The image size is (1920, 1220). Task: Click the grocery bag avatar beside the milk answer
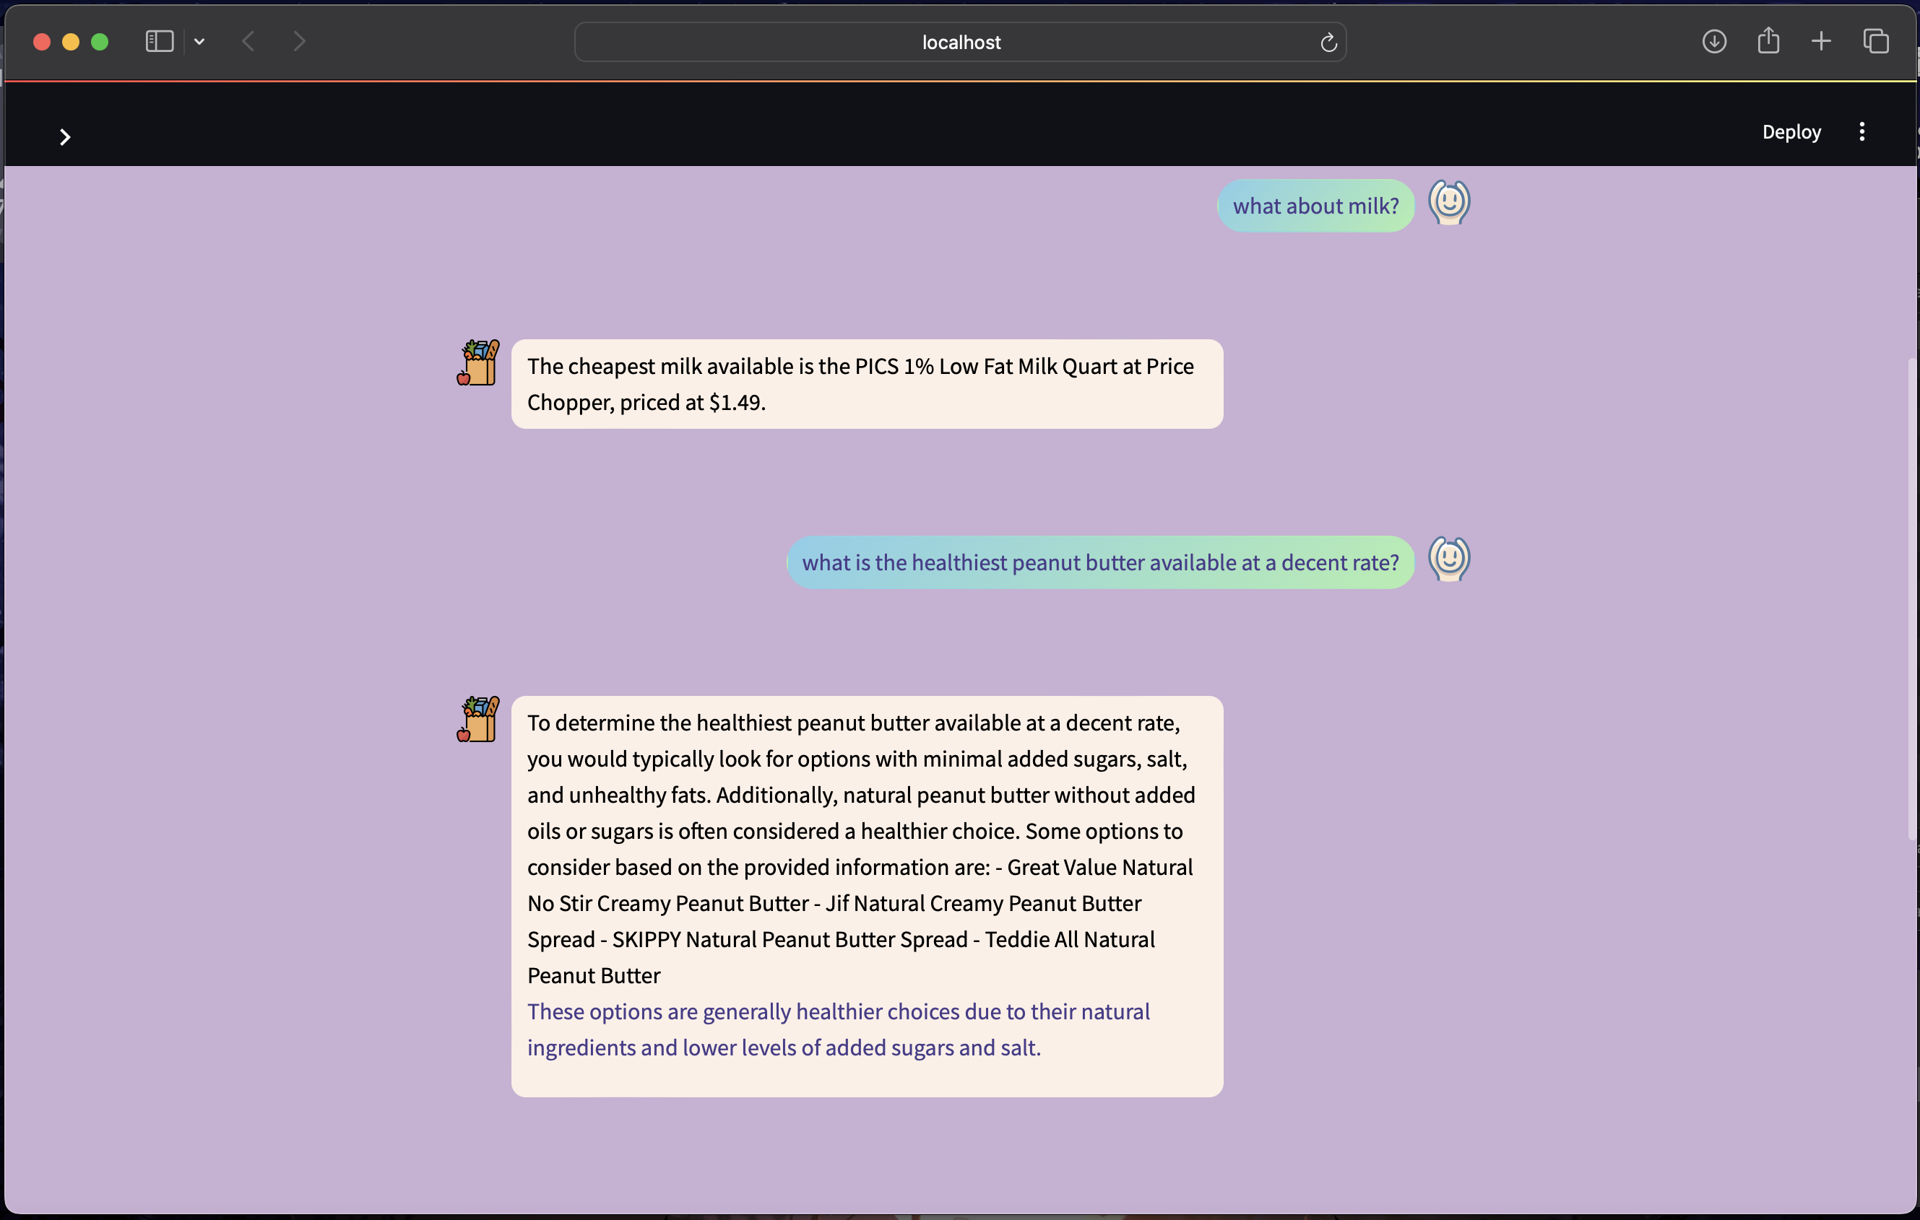(x=478, y=363)
